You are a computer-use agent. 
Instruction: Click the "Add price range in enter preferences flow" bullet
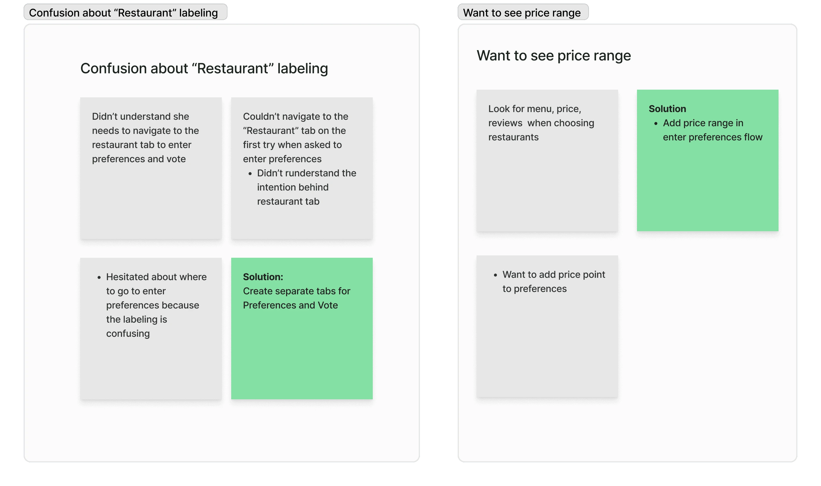tap(712, 130)
